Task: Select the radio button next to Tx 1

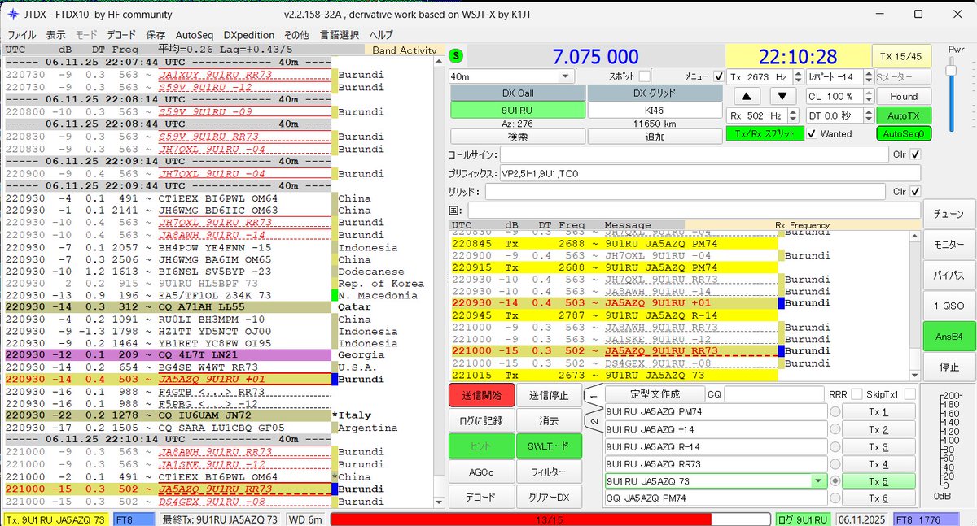Action: click(x=835, y=411)
